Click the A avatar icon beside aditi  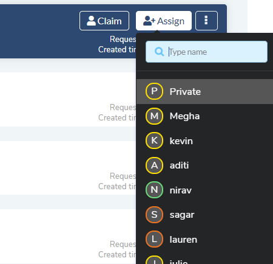tap(154, 165)
